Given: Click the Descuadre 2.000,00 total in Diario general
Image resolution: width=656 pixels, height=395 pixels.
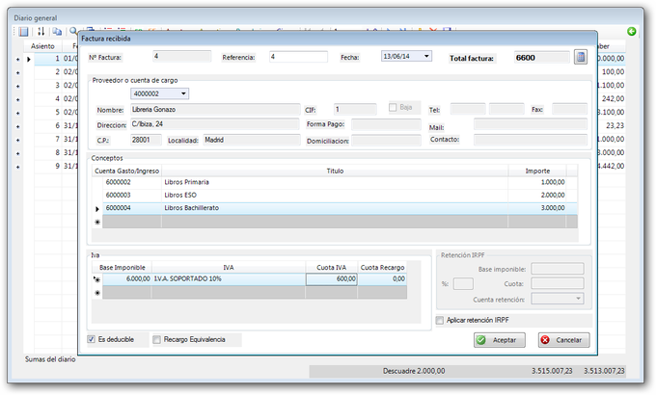Looking at the screenshot, I should point(414,371).
